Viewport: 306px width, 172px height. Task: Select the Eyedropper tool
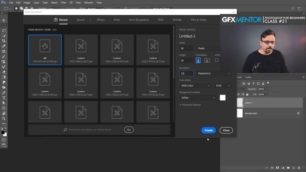(x=4, y=46)
